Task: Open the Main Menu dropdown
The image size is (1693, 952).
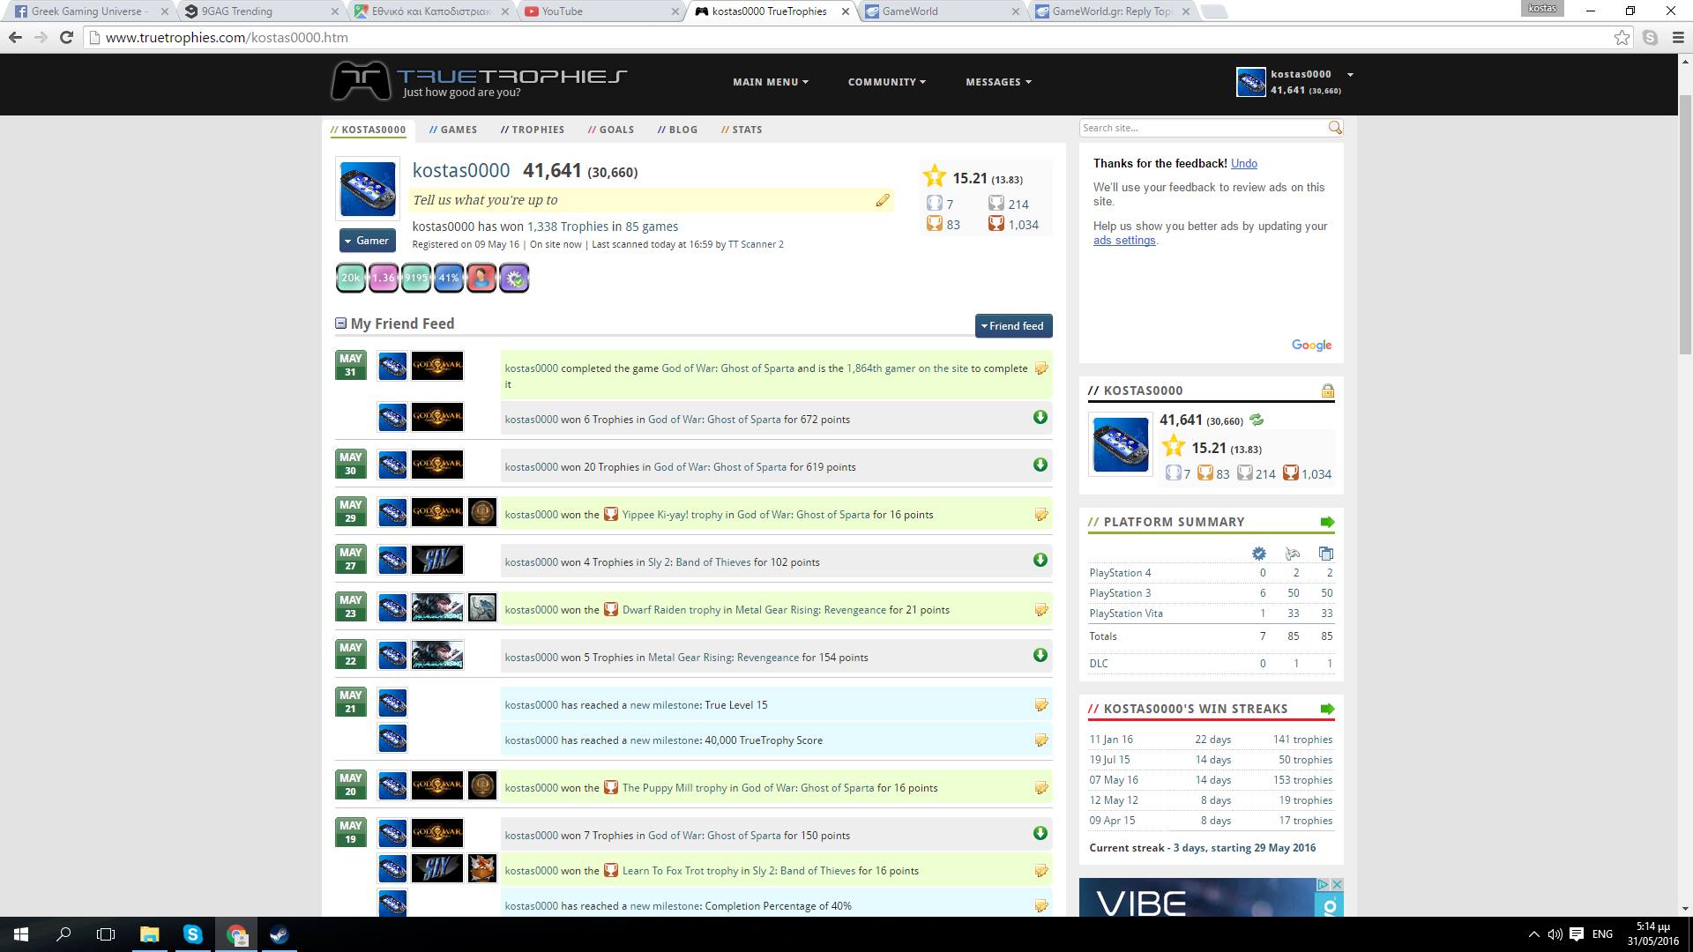Action: coord(771,82)
